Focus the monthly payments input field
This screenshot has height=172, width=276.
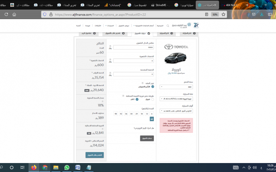pyautogui.click(x=134, y=61)
